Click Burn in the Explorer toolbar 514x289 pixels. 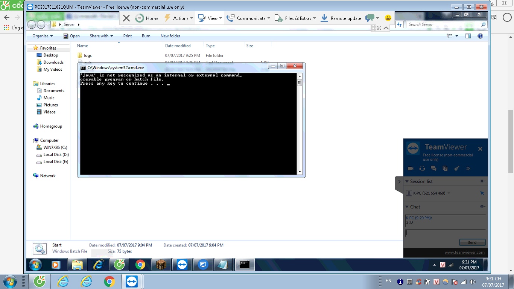[x=146, y=36]
